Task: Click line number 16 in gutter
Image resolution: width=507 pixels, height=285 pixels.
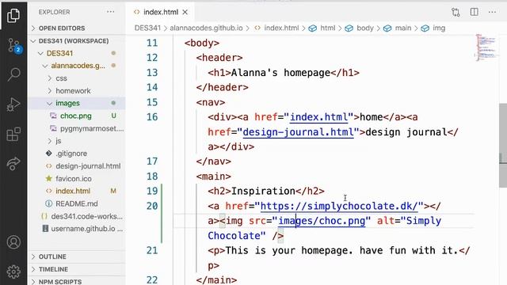Action: coord(152,117)
